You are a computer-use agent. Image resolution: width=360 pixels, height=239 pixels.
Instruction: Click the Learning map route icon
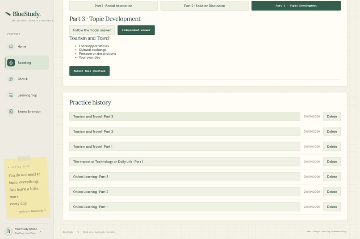[11, 95]
